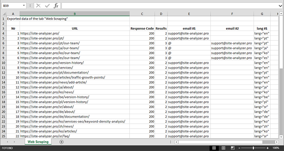This screenshot has width=284, height=151.
Task: Click the horizontal scrollbar thumb
Action: point(220,142)
